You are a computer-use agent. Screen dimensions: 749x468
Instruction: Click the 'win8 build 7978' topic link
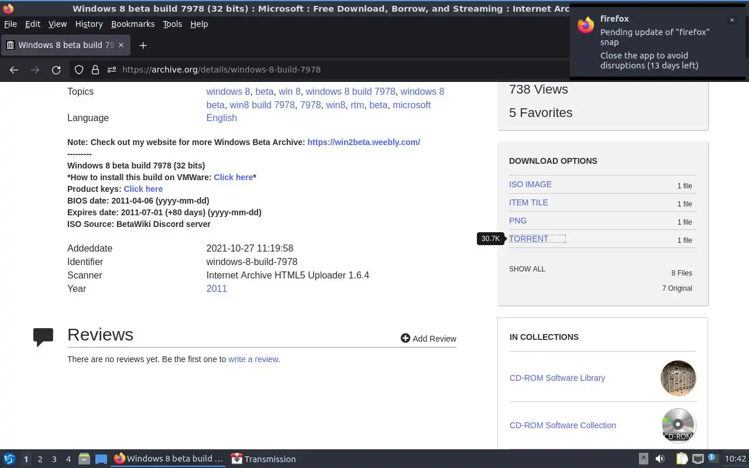tap(262, 105)
